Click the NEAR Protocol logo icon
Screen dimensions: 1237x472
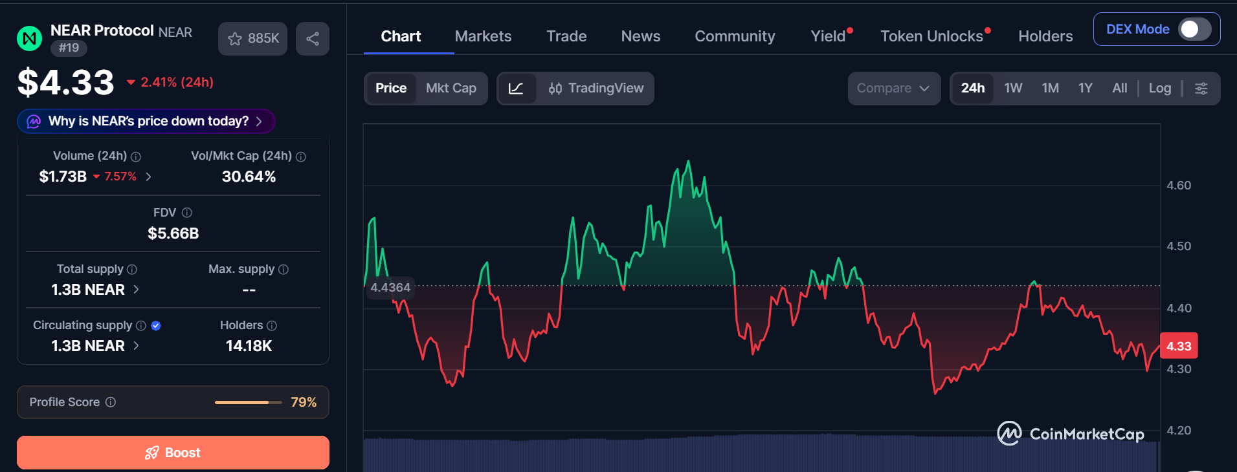tap(29, 39)
